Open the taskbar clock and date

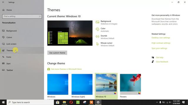pos(176,102)
